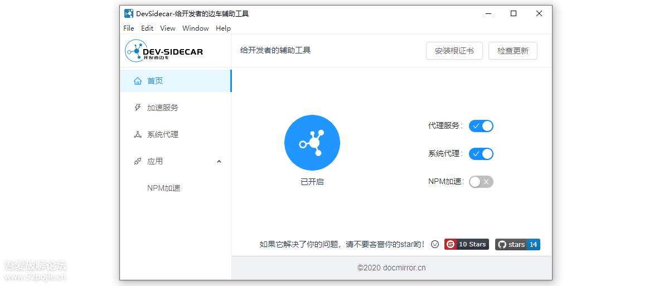Maximize the DevSidecar window
The width and height of the screenshot is (668, 286).
click(x=514, y=13)
